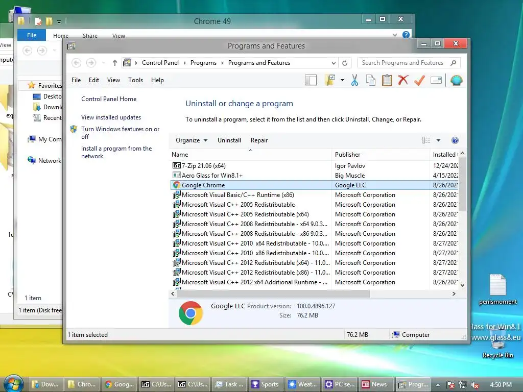523x392 pixels.
Task: Open the penismoment text file on desktop
Action: point(497,289)
